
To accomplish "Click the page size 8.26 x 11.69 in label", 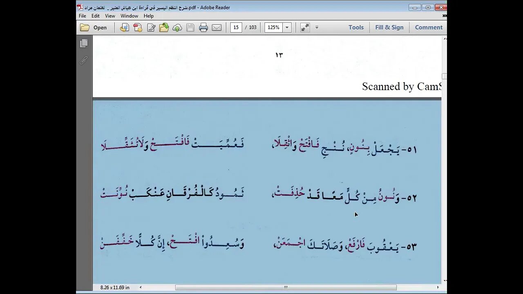I will pos(115,287).
